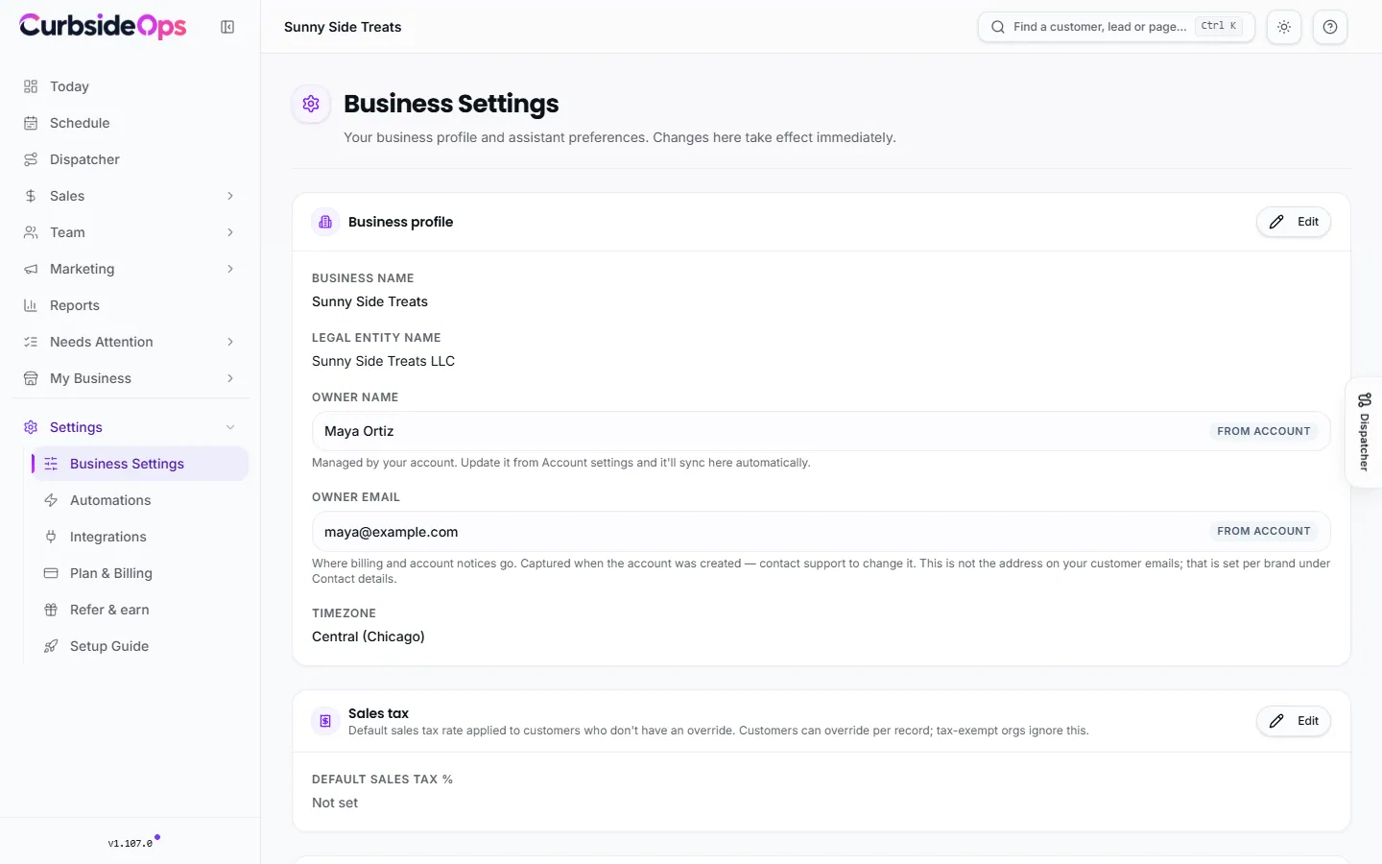Click the CurbsideOps logo

point(103,26)
